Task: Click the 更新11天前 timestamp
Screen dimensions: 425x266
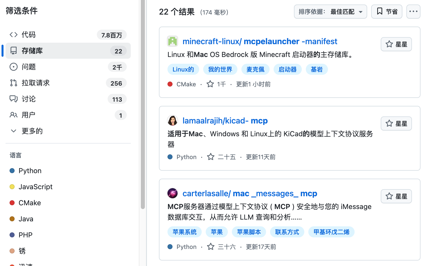Action: tap(261, 157)
